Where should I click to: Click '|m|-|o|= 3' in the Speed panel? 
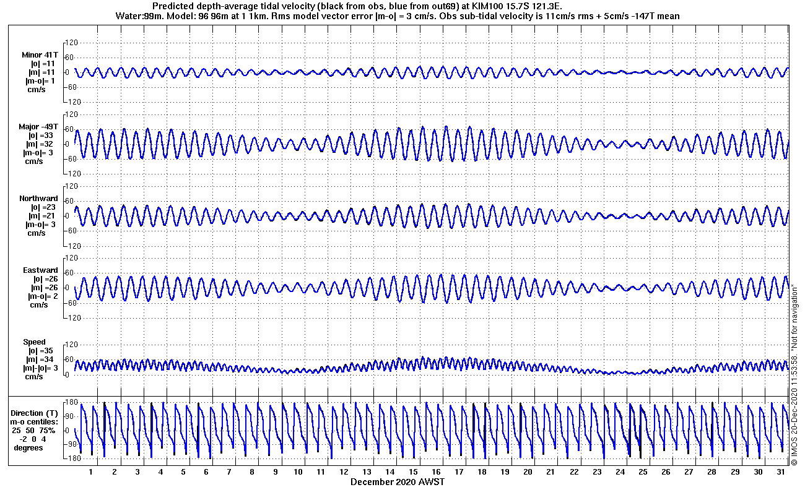pyautogui.click(x=40, y=368)
